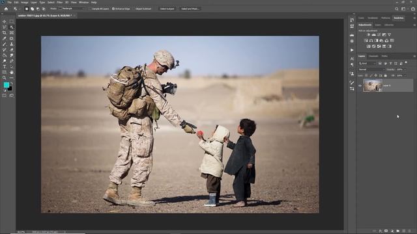The image size is (417, 234).
Task: Select the Hand tool
Action: 12,72
